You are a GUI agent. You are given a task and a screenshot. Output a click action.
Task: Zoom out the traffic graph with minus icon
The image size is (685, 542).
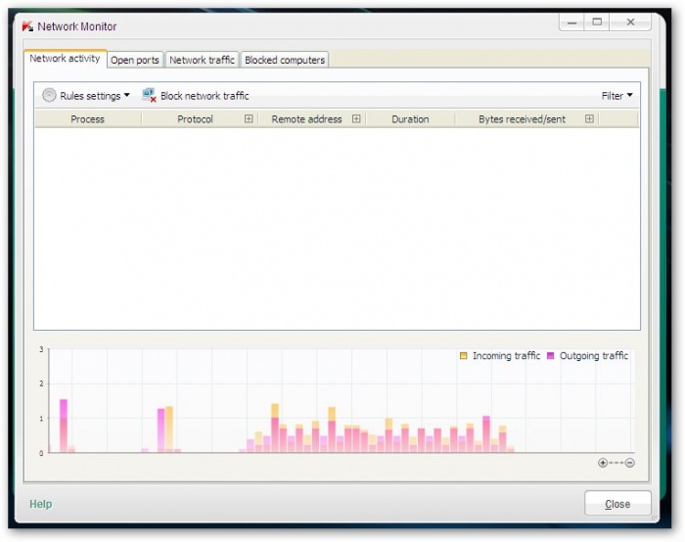629,463
